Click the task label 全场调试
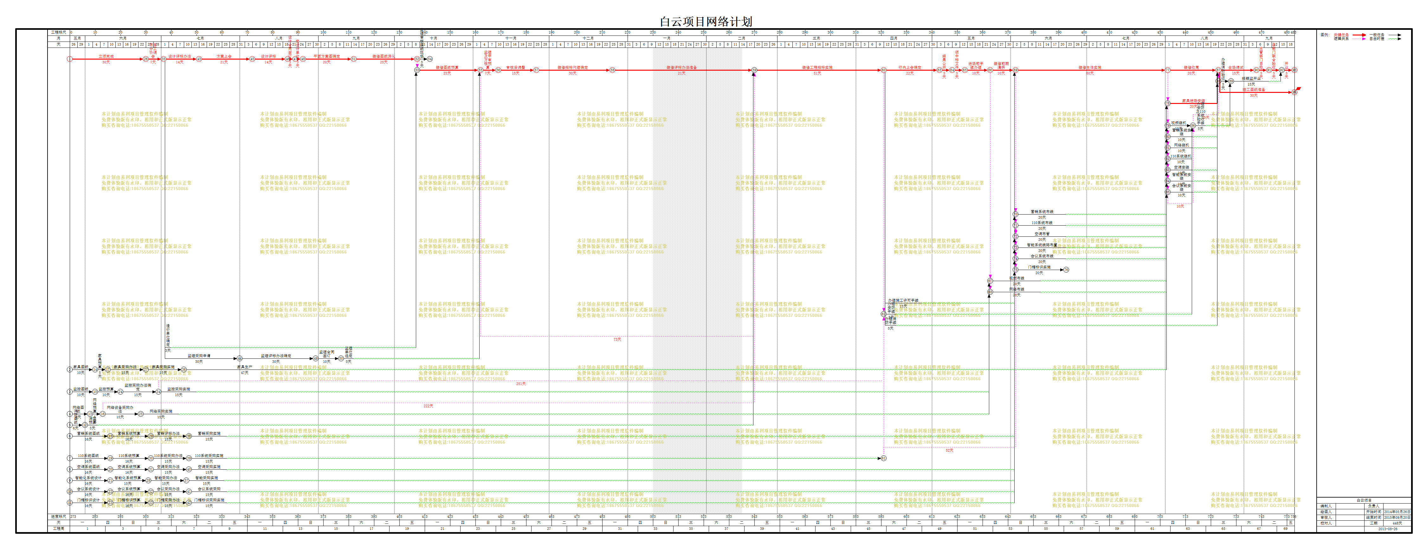The height and width of the screenshot is (534, 1413). 1236,68
